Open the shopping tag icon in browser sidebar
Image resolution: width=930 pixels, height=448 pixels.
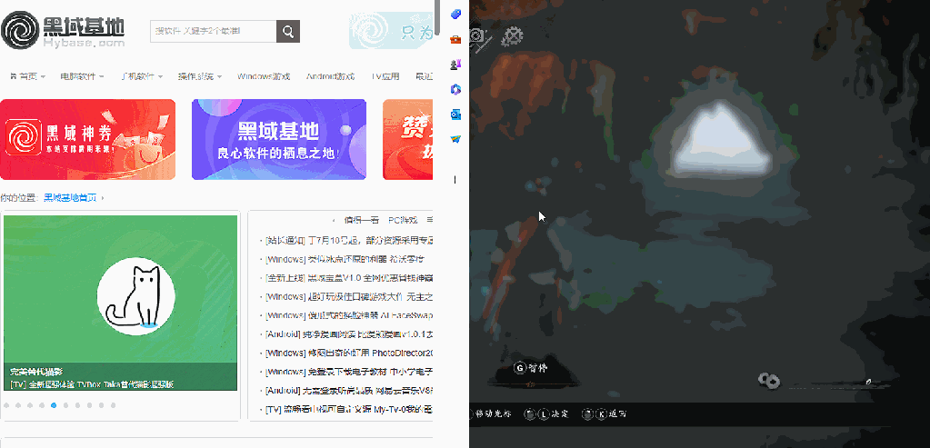tap(455, 15)
